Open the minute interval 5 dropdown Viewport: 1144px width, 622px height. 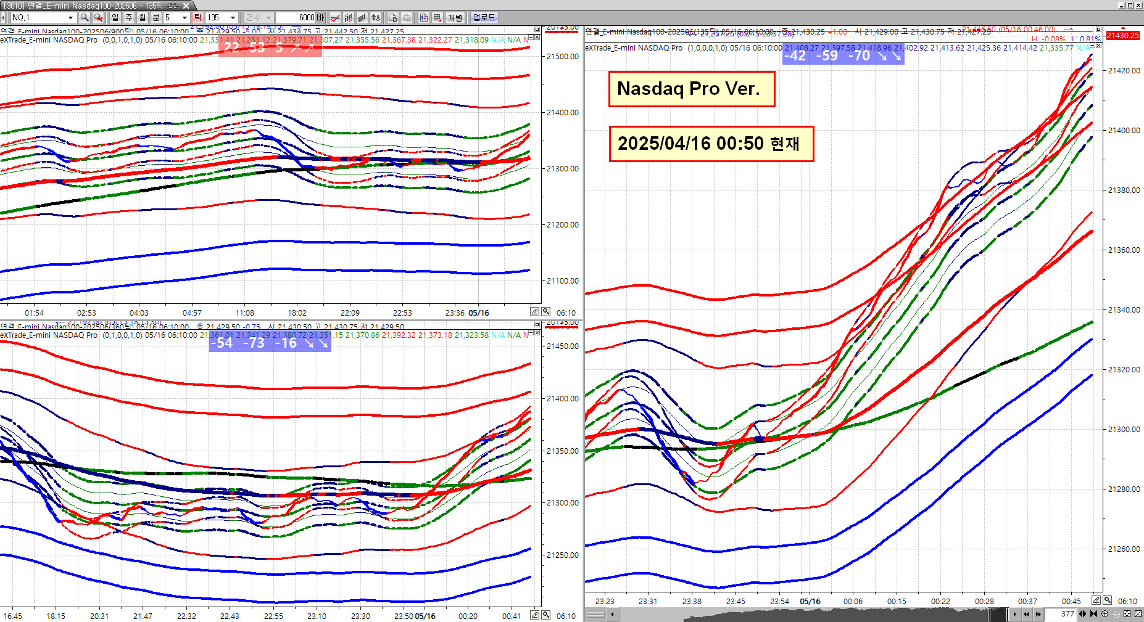click(184, 18)
